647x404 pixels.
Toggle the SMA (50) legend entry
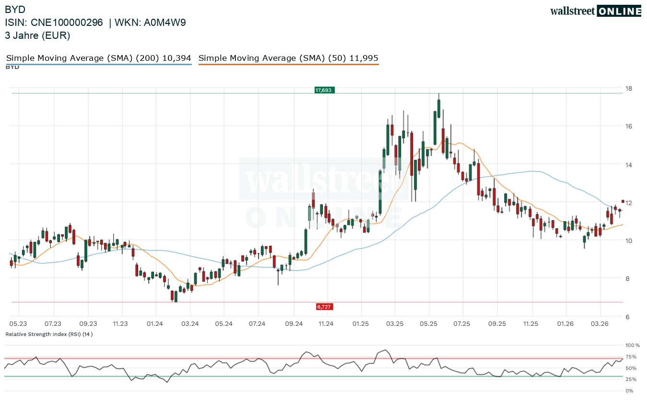pos(288,58)
